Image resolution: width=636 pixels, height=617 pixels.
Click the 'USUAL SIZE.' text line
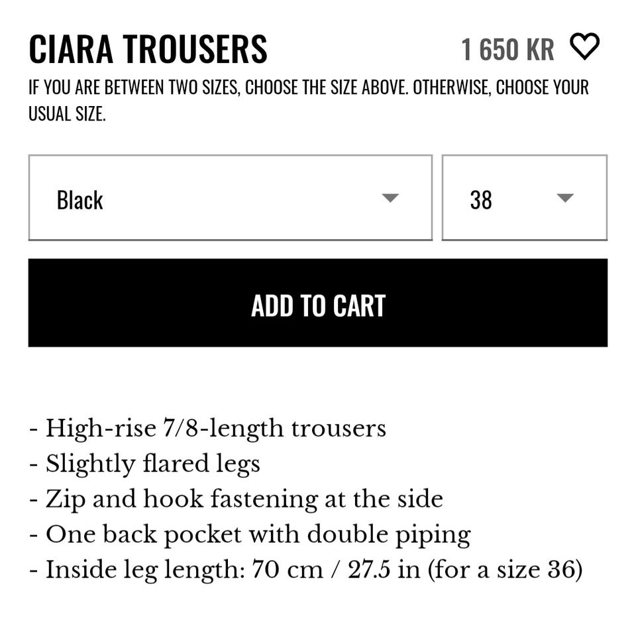tap(67, 114)
